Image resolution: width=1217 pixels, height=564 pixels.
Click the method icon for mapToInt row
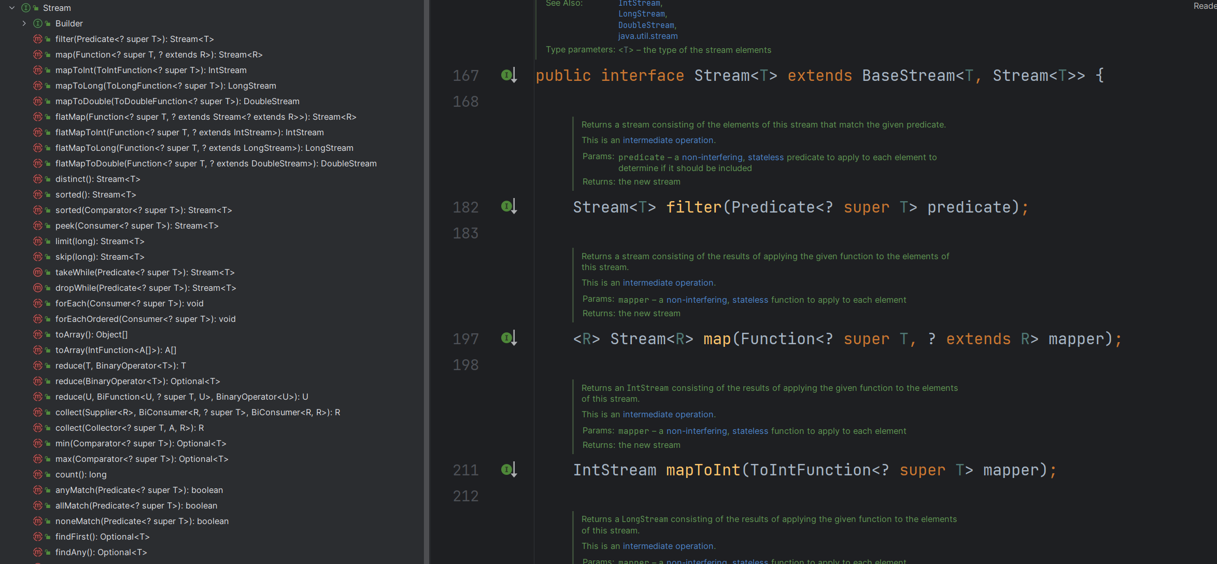(x=38, y=70)
